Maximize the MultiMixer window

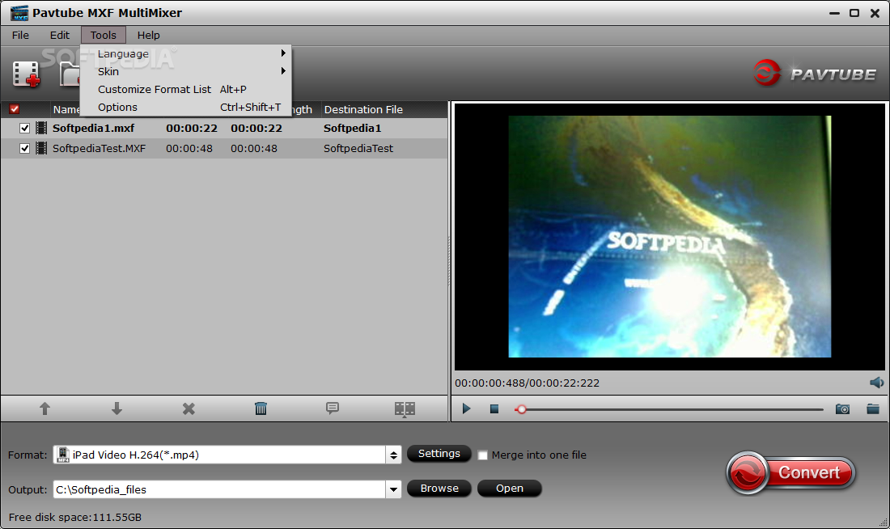tap(854, 13)
